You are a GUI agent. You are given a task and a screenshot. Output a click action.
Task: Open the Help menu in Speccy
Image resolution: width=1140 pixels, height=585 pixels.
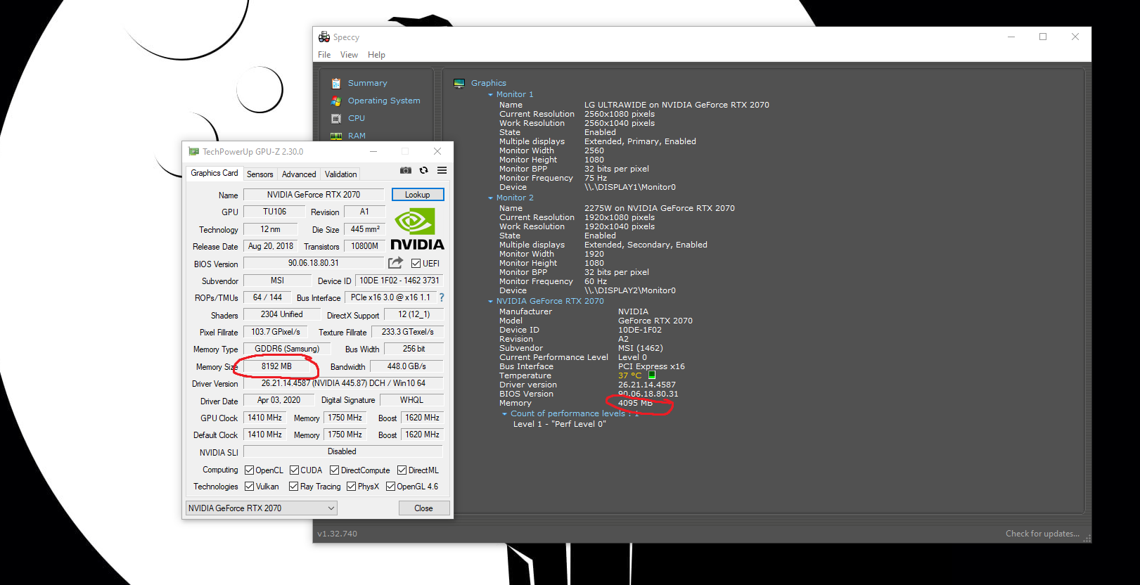376,54
